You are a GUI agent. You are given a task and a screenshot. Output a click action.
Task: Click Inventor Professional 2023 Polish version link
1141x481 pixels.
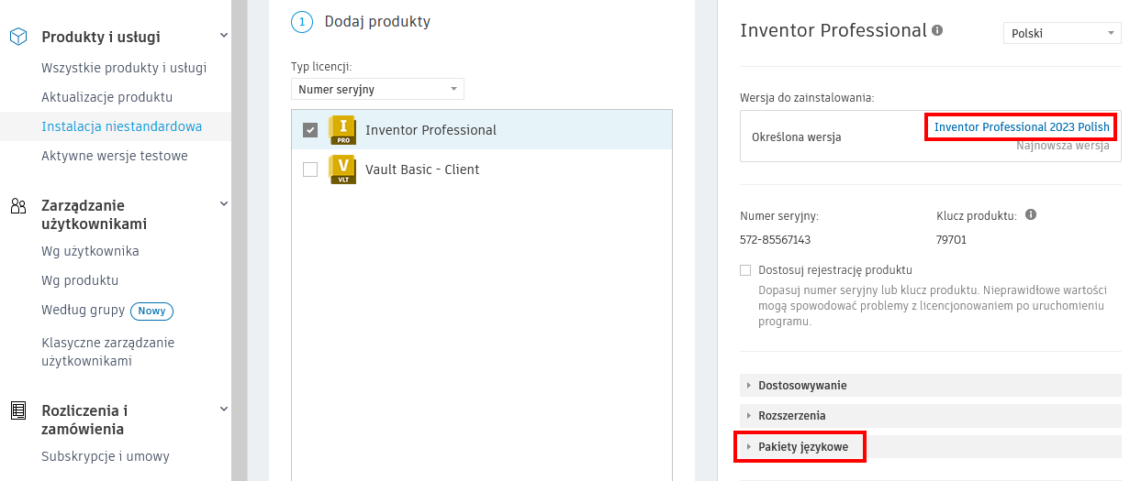tap(1022, 127)
